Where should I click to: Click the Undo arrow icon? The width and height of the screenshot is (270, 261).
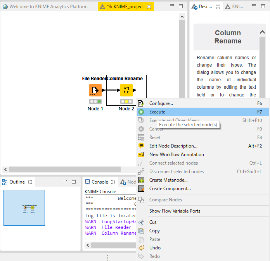click(141, 248)
